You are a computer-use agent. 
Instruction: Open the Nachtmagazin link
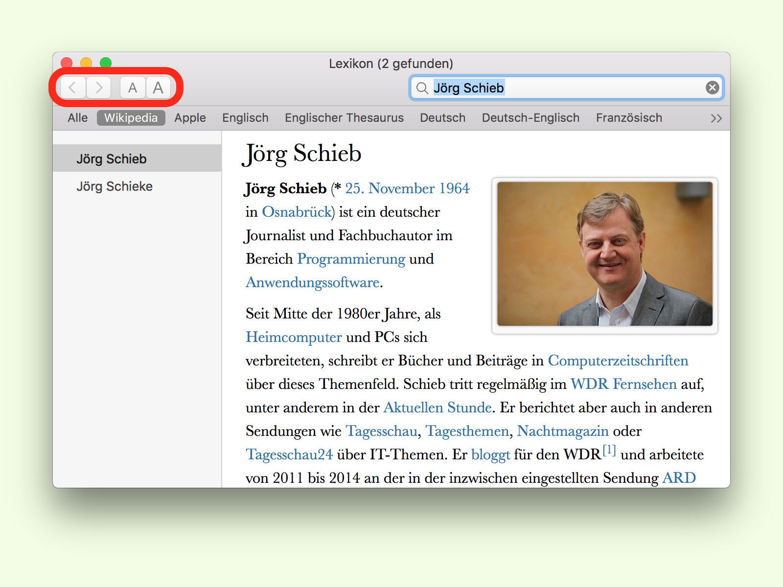(563, 431)
